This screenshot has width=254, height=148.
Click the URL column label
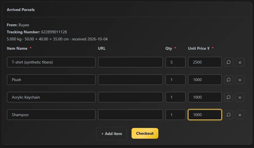point(102,48)
